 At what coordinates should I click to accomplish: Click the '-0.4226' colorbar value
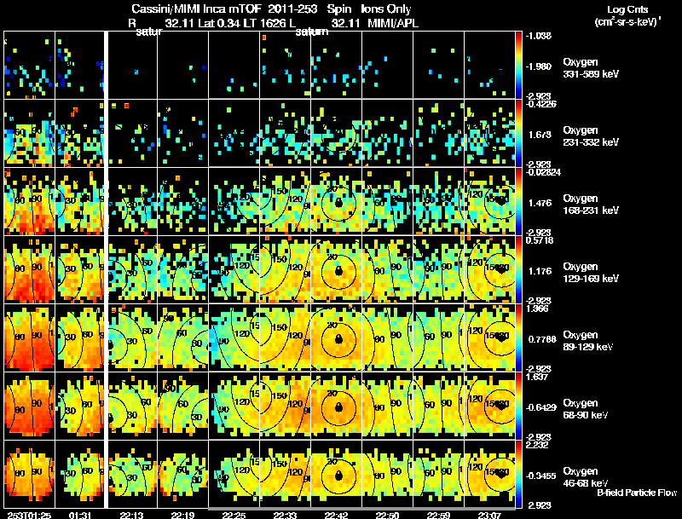(540, 104)
